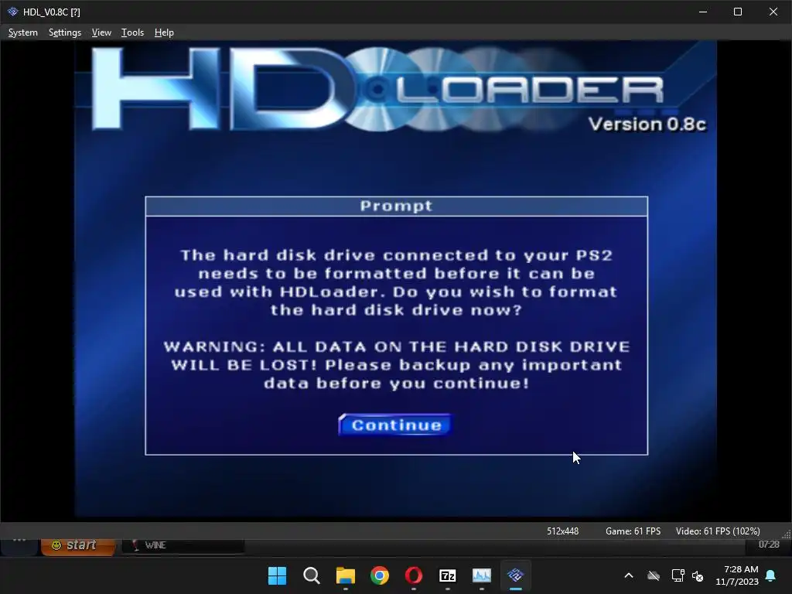Open the Settings menu
The image size is (792, 594).
pyautogui.click(x=65, y=32)
